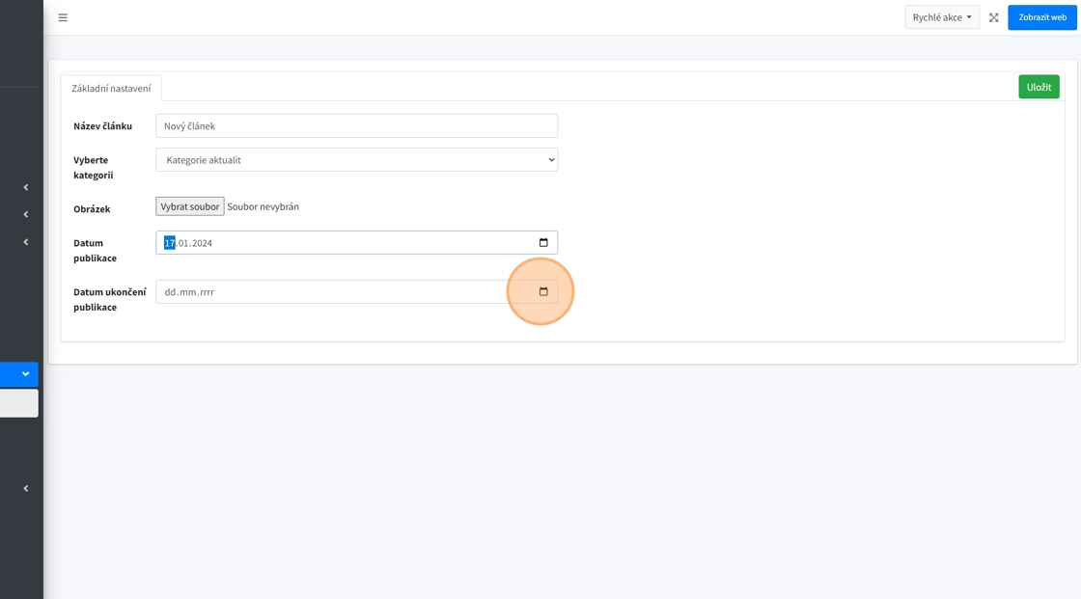Image resolution: width=1081 pixels, height=599 pixels.
Task: Select the Základní nastavení tab
Action: point(111,88)
